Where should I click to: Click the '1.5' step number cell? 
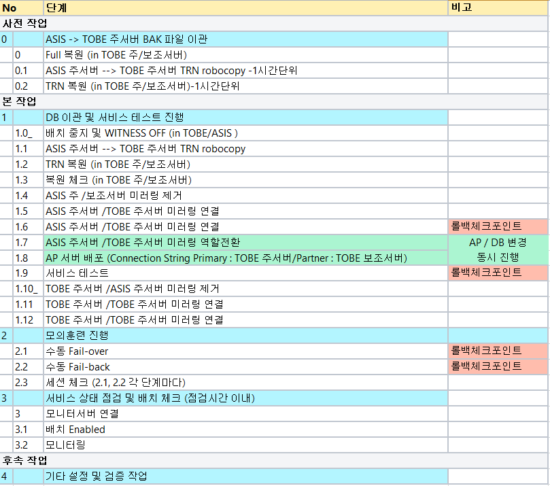[x=28, y=211]
